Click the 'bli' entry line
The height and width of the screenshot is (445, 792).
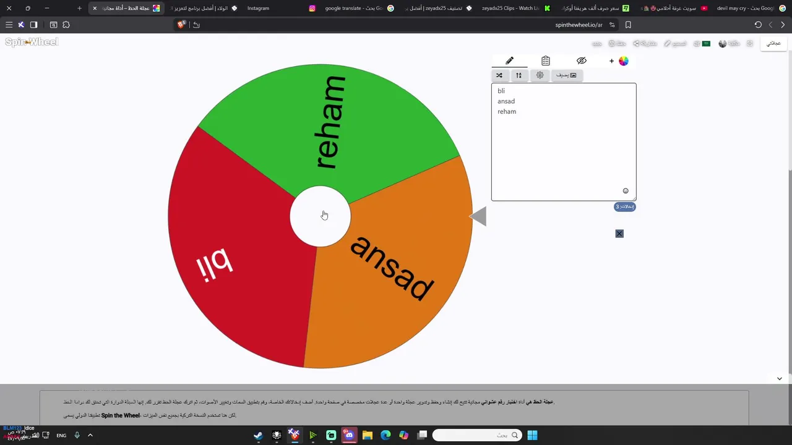(x=501, y=91)
